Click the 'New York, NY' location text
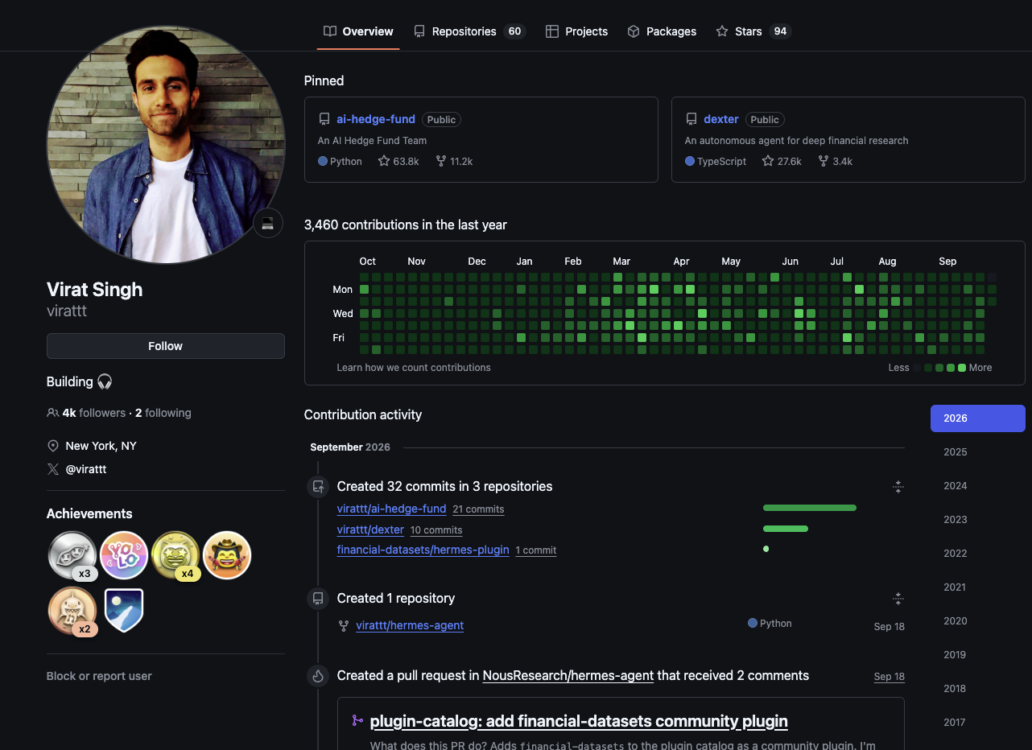This screenshot has width=1032, height=750. pos(101,446)
